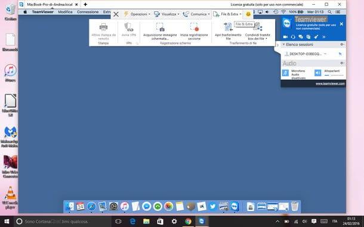The width and height of the screenshot is (364, 227).
Task: Click the remote control arrow icon beside DESKTOP session
Action: (340, 54)
